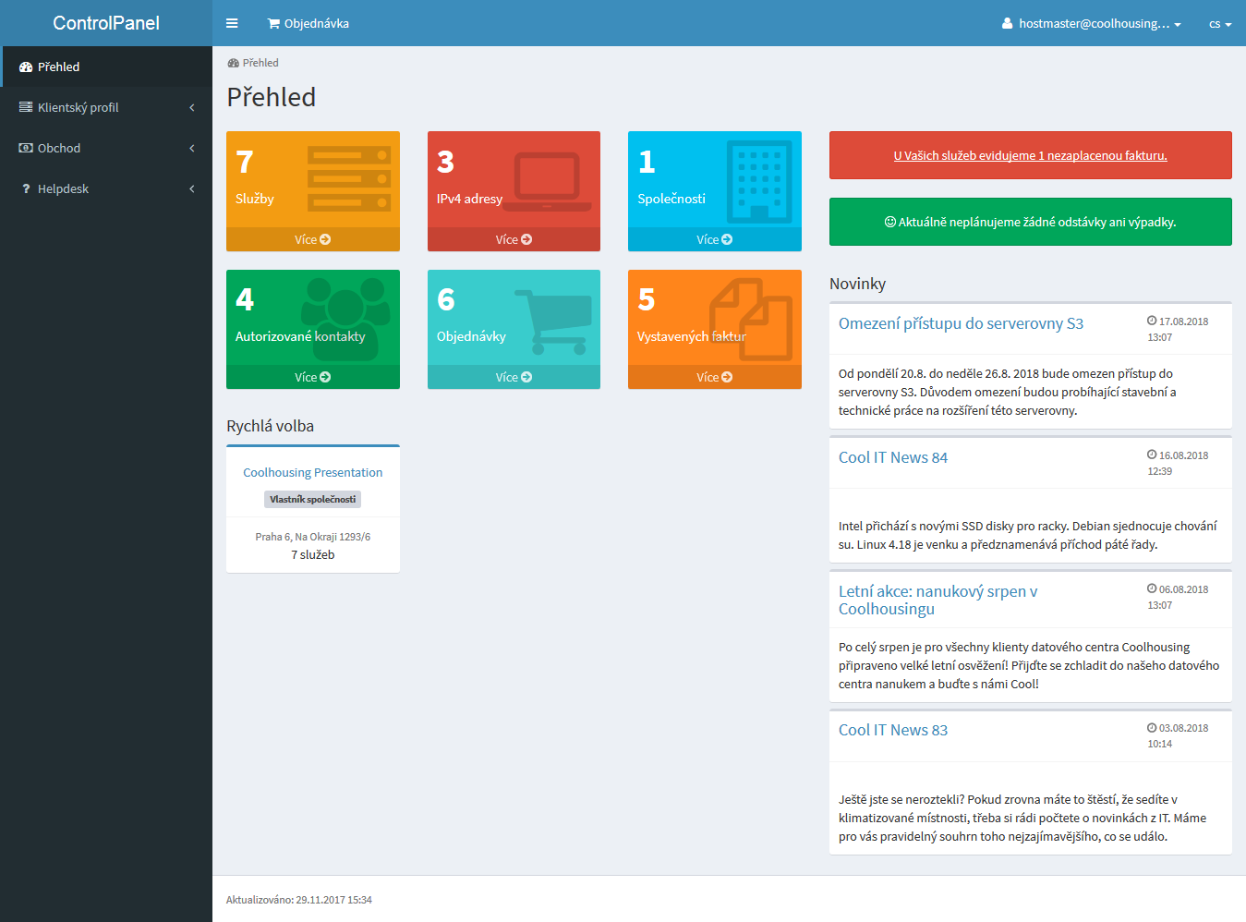Screen dimensions: 1246x922
Task: Click clock icon beside 16.08.2018 date
Action: click(x=1152, y=455)
